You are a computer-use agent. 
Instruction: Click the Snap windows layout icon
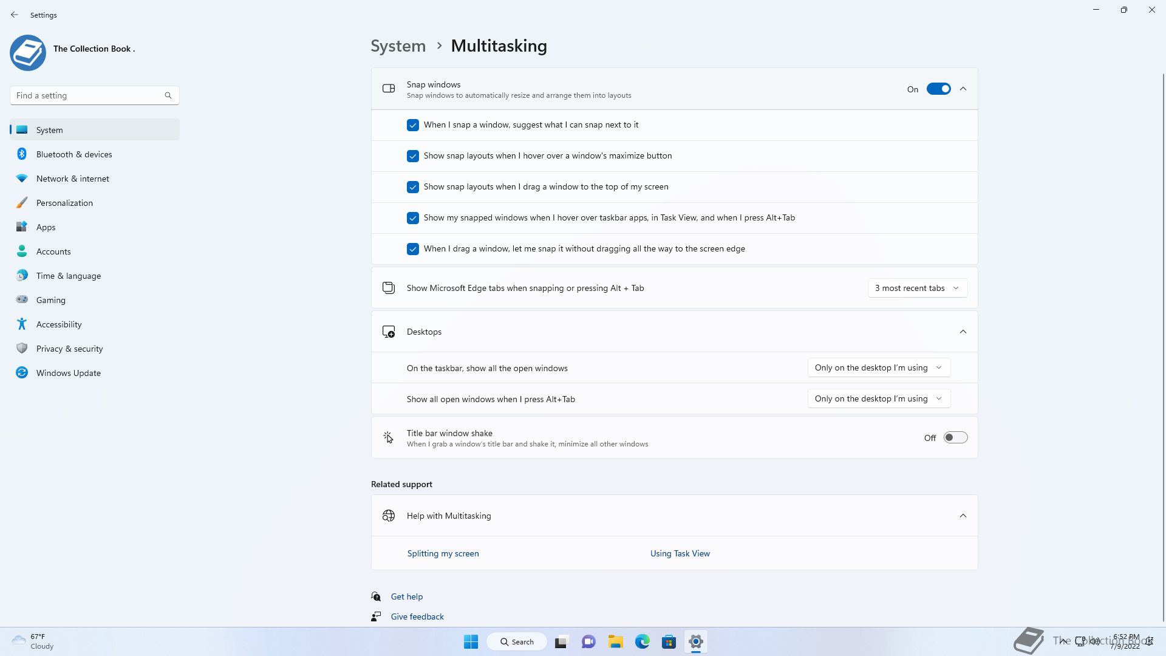[389, 89]
